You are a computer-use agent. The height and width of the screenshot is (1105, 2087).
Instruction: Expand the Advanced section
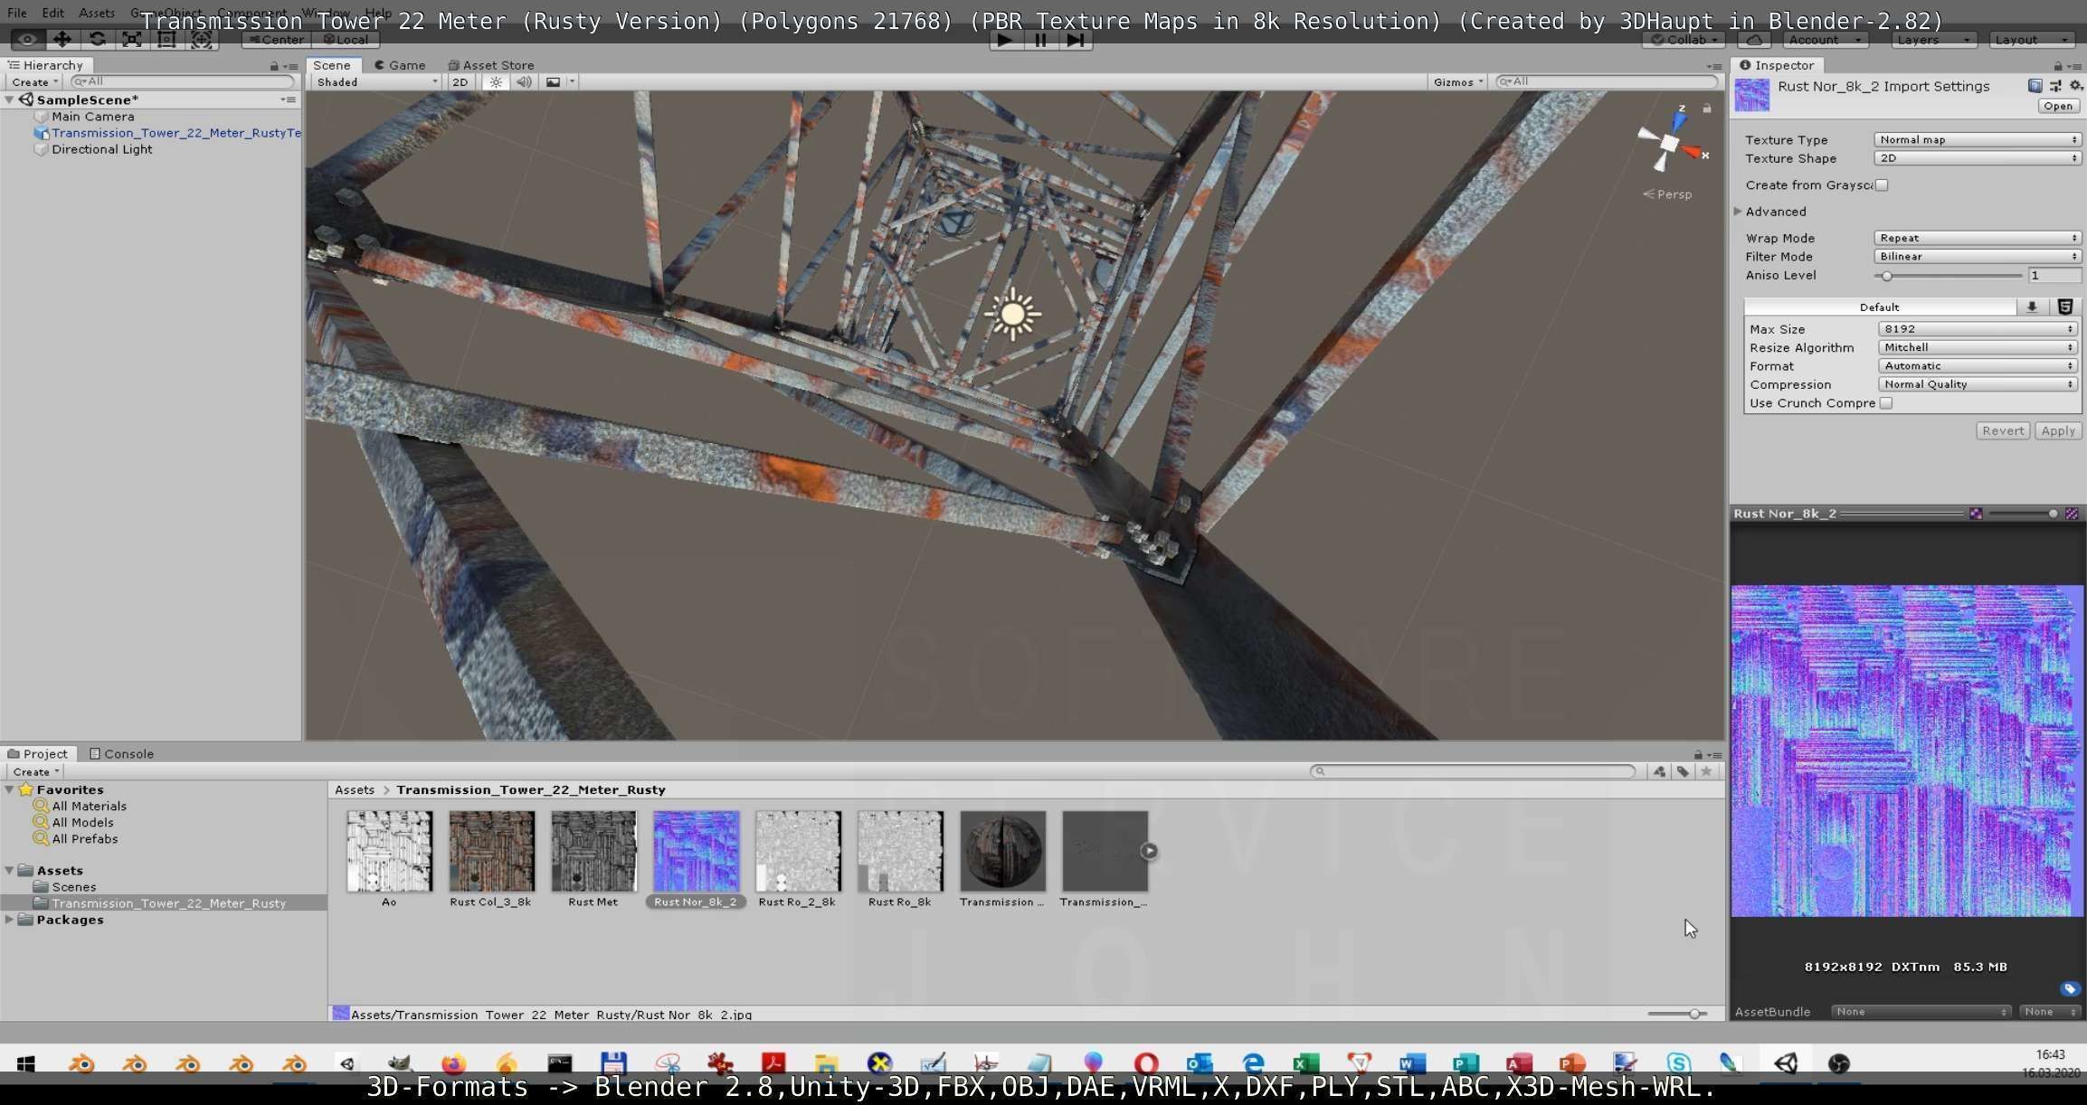click(1738, 212)
